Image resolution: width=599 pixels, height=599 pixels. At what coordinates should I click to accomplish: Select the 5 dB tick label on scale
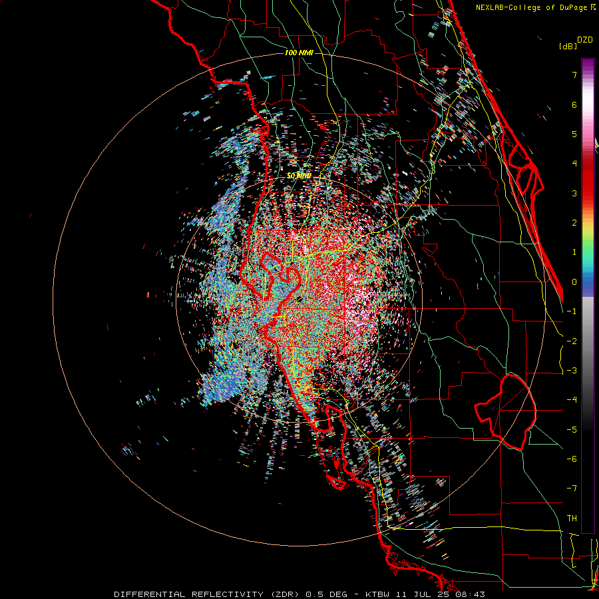(x=574, y=134)
